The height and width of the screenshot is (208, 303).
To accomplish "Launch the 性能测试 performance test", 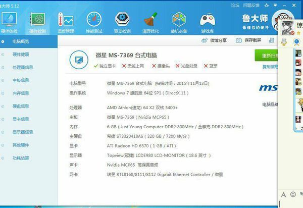I will coord(94,22).
